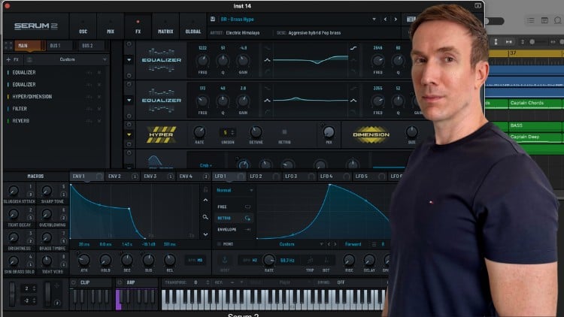Select peak shape on second equalizer right band

pos(353,101)
